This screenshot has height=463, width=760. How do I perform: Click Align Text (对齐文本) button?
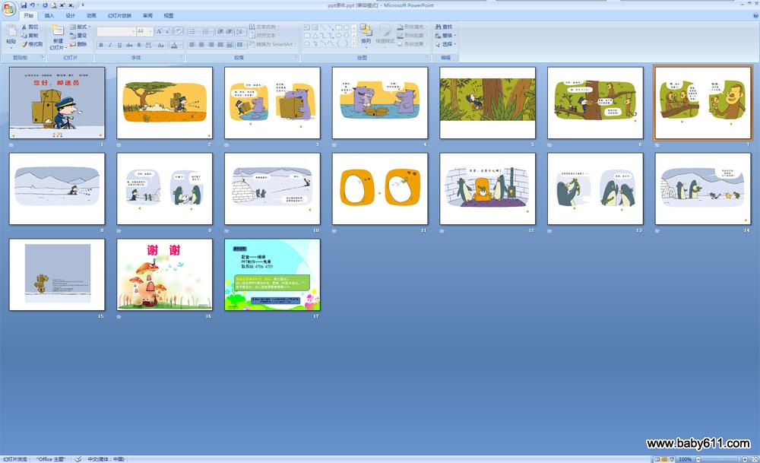pos(263,36)
